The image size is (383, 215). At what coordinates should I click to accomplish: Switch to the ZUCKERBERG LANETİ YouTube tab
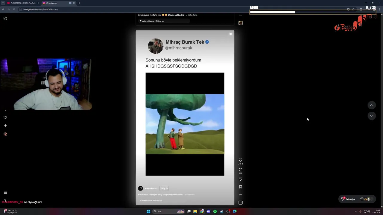23,3
